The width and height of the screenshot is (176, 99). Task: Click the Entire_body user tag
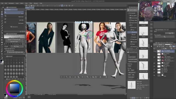tap(131, 77)
